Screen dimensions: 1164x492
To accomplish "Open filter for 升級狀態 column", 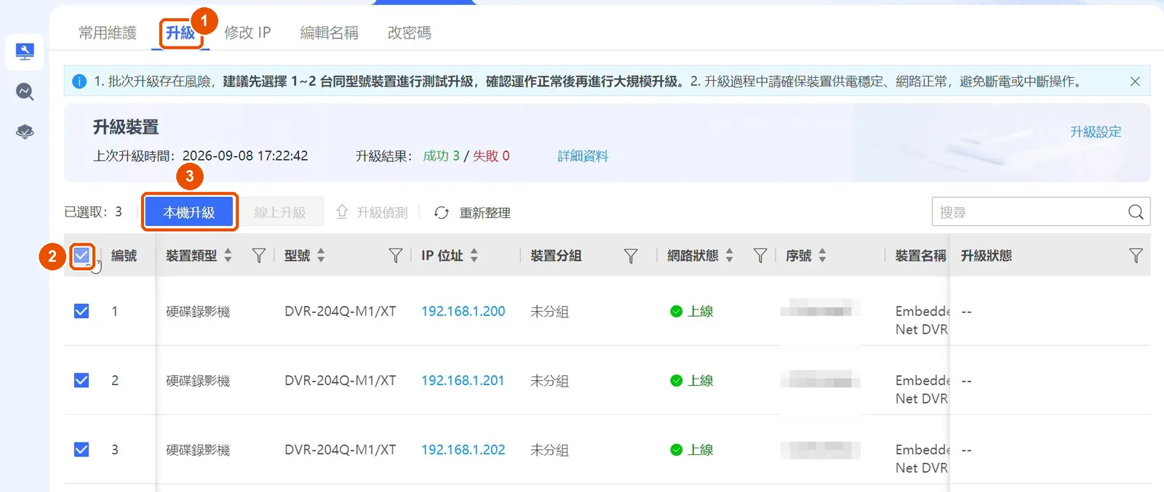I will [1136, 256].
